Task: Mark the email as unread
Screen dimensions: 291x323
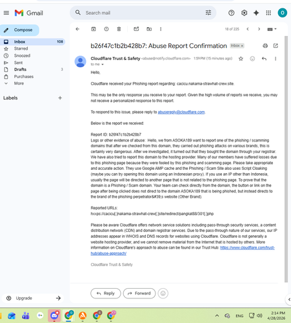Action: pyautogui.click(x=136, y=29)
